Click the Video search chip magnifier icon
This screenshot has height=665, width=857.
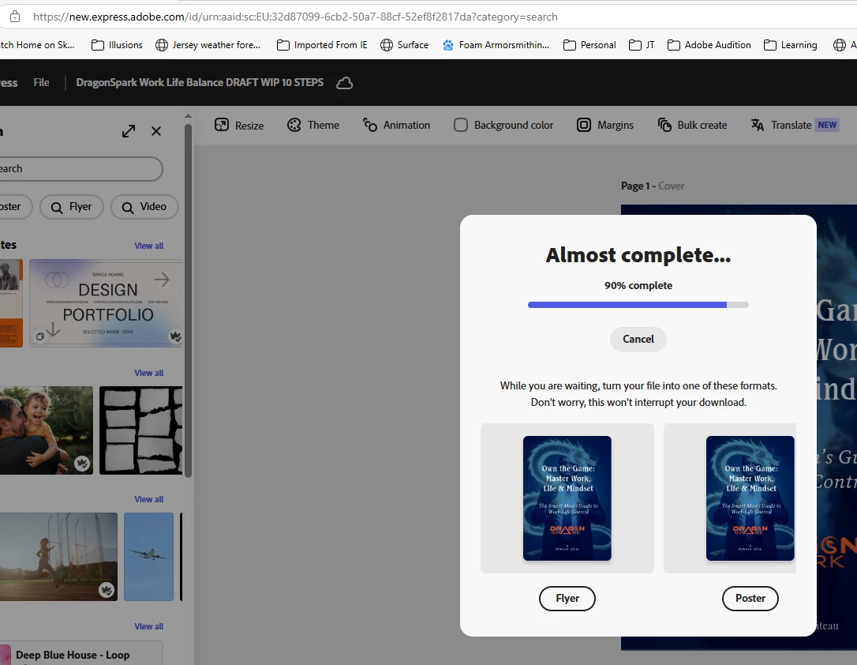127,207
